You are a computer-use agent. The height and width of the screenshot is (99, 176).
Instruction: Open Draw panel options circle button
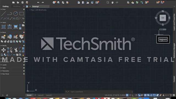pos(24,9)
